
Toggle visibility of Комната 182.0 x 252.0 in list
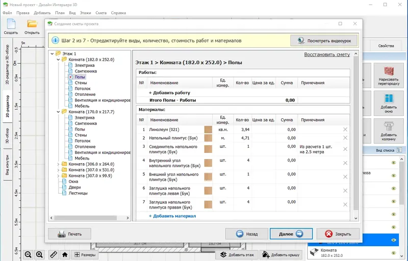(394, 253)
